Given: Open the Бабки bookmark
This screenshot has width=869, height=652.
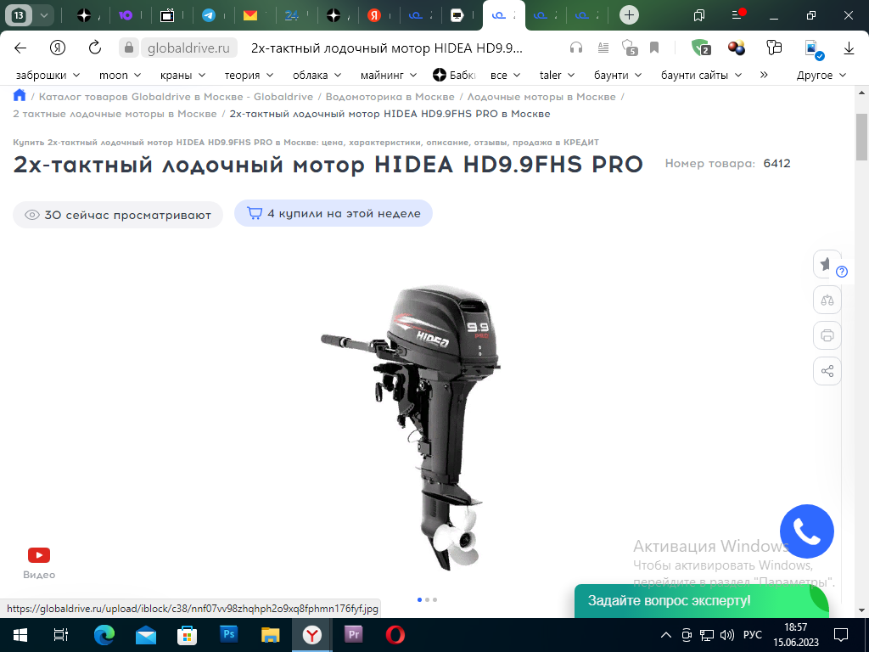Looking at the screenshot, I should point(454,75).
